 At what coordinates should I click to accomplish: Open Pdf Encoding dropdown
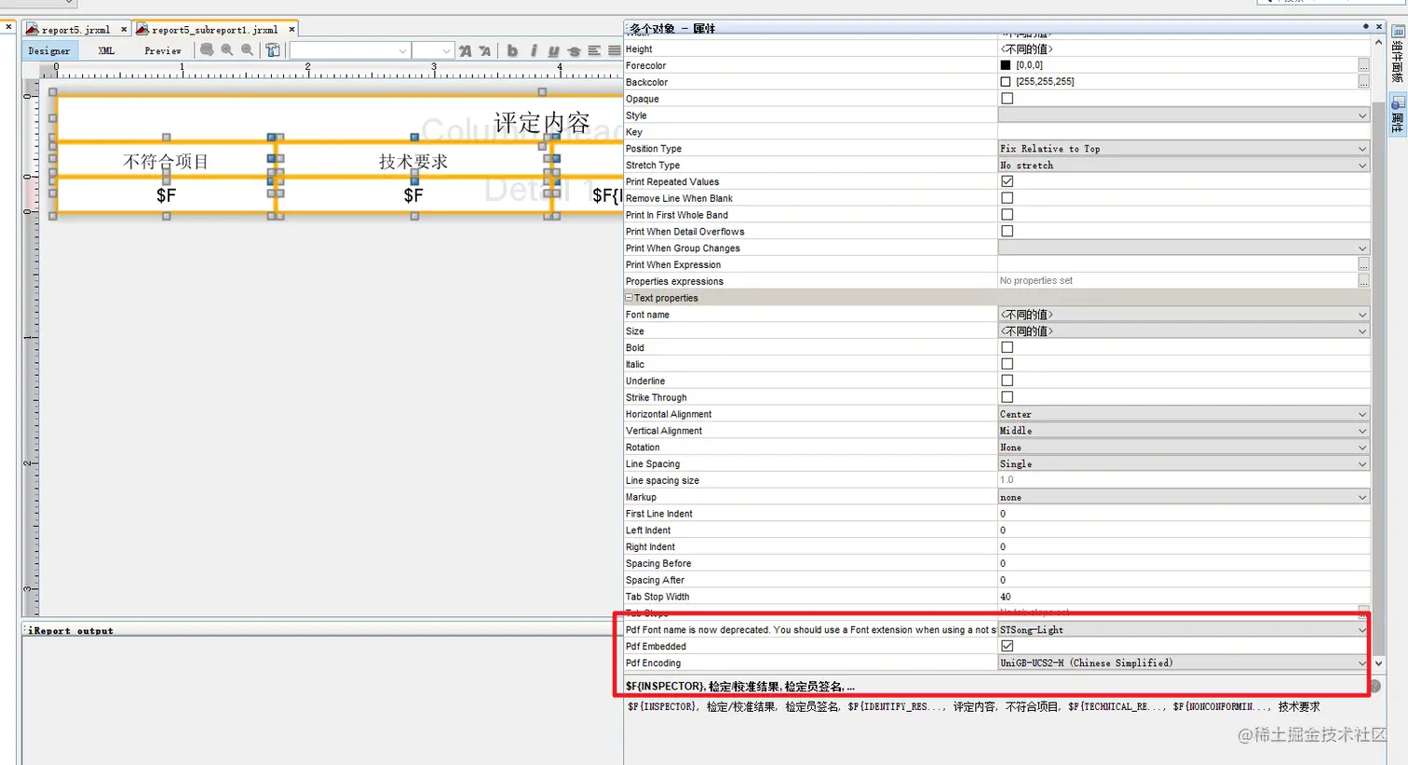1184,663
